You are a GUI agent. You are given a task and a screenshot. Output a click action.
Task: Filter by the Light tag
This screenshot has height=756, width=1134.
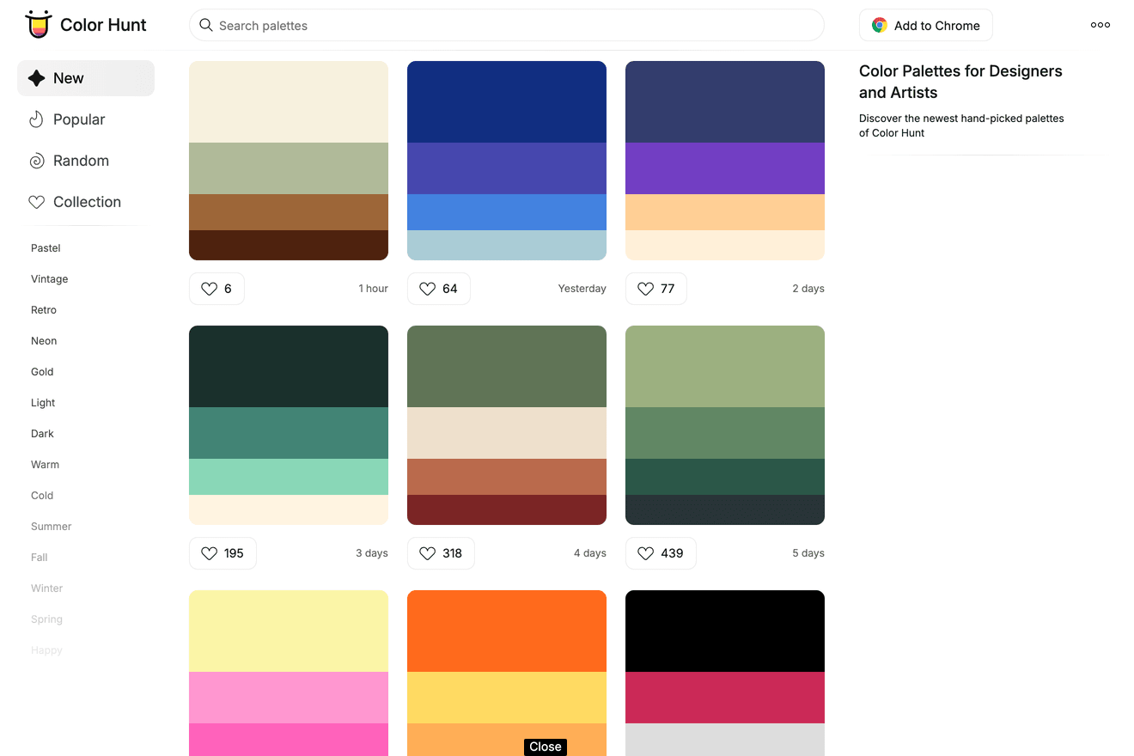tap(43, 403)
